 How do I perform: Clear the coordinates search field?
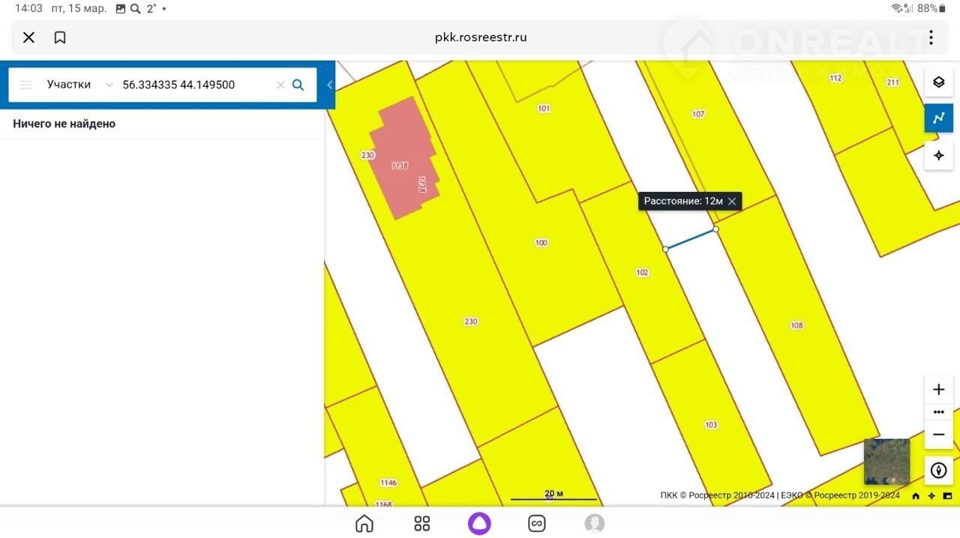pos(280,85)
